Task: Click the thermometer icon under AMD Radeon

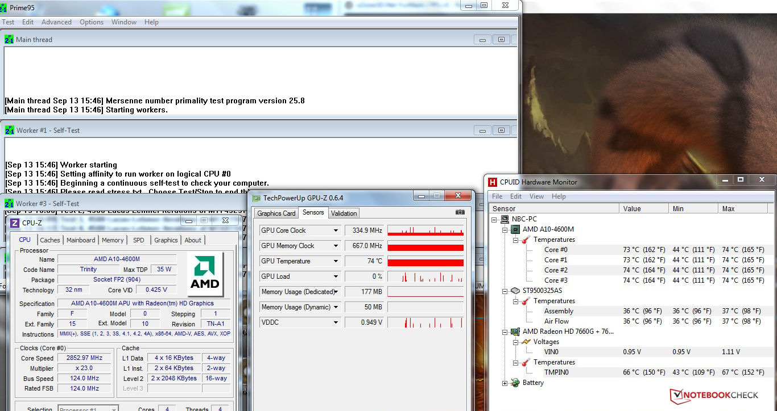Action: pos(526,362)
